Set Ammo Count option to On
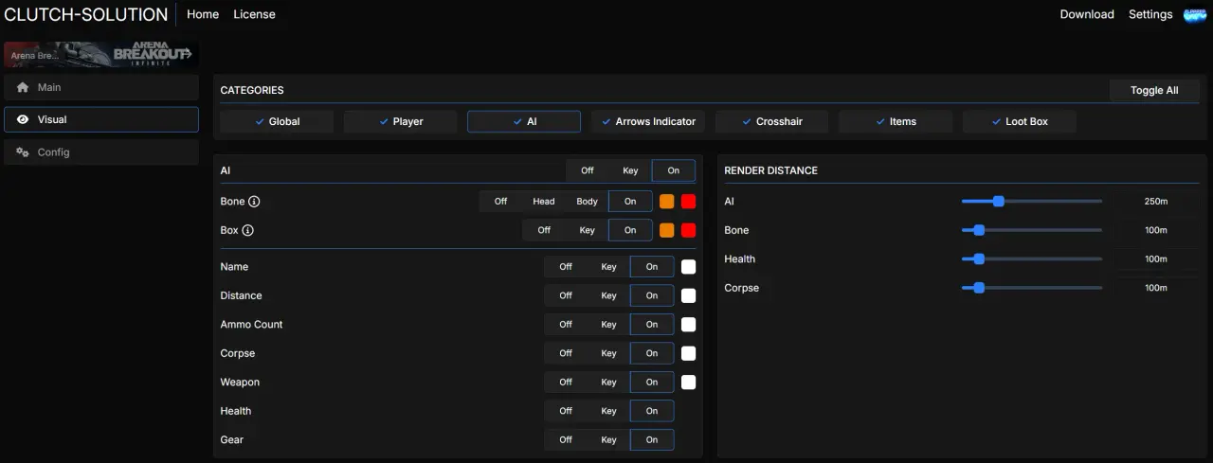Viewport: 1213px width, 463px height. point(652,325)
